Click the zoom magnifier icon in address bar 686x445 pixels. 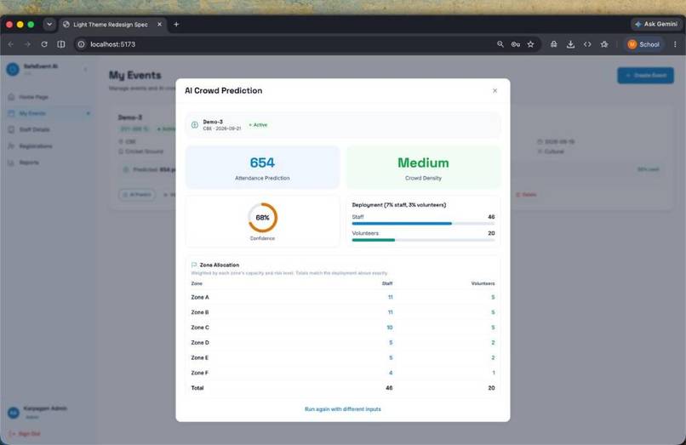500,44
